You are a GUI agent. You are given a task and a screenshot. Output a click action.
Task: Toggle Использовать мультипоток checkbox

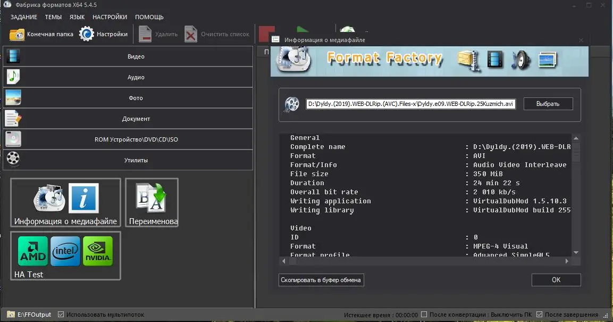click(61, 314)
